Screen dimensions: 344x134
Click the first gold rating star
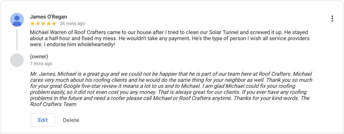(x=33, y=23)
